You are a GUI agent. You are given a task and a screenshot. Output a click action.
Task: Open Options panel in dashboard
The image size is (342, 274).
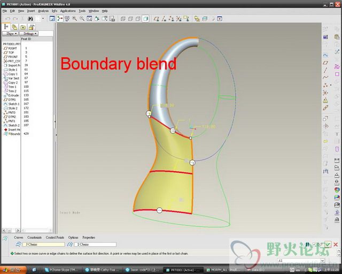pyautogui.click(x=73, y=237)
